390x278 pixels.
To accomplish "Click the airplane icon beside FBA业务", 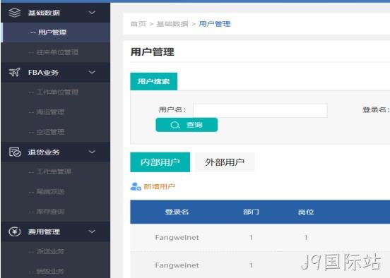I will coord(14,72).
